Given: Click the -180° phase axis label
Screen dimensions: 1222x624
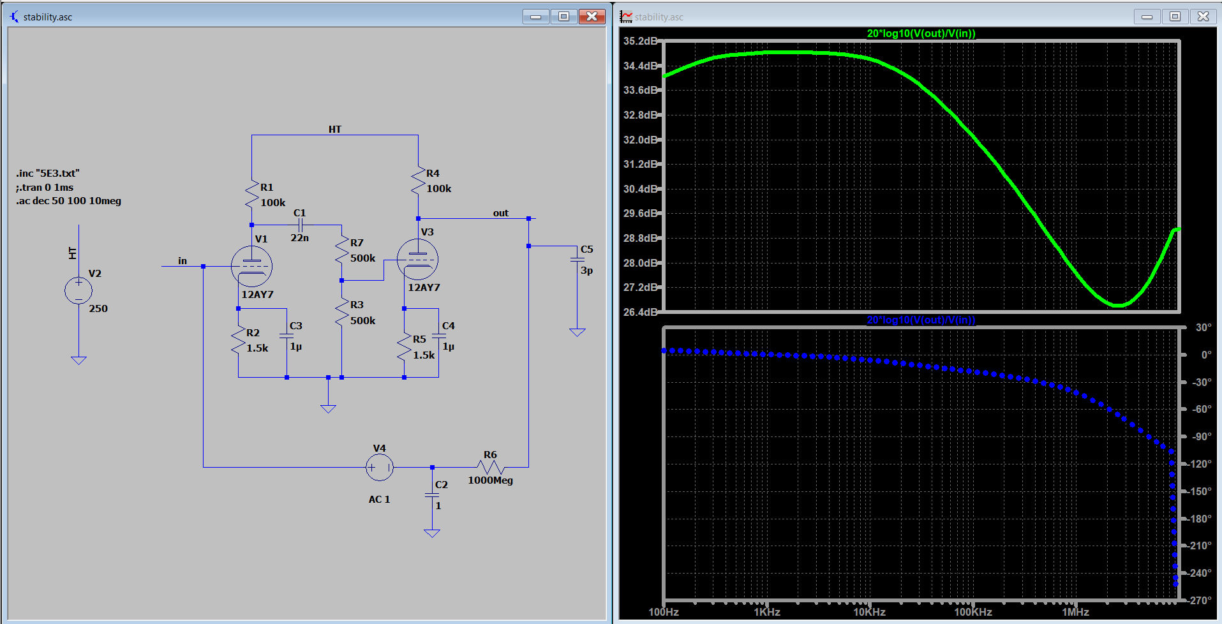Looking at the screenshot, I should click(x=1200, y=519).
